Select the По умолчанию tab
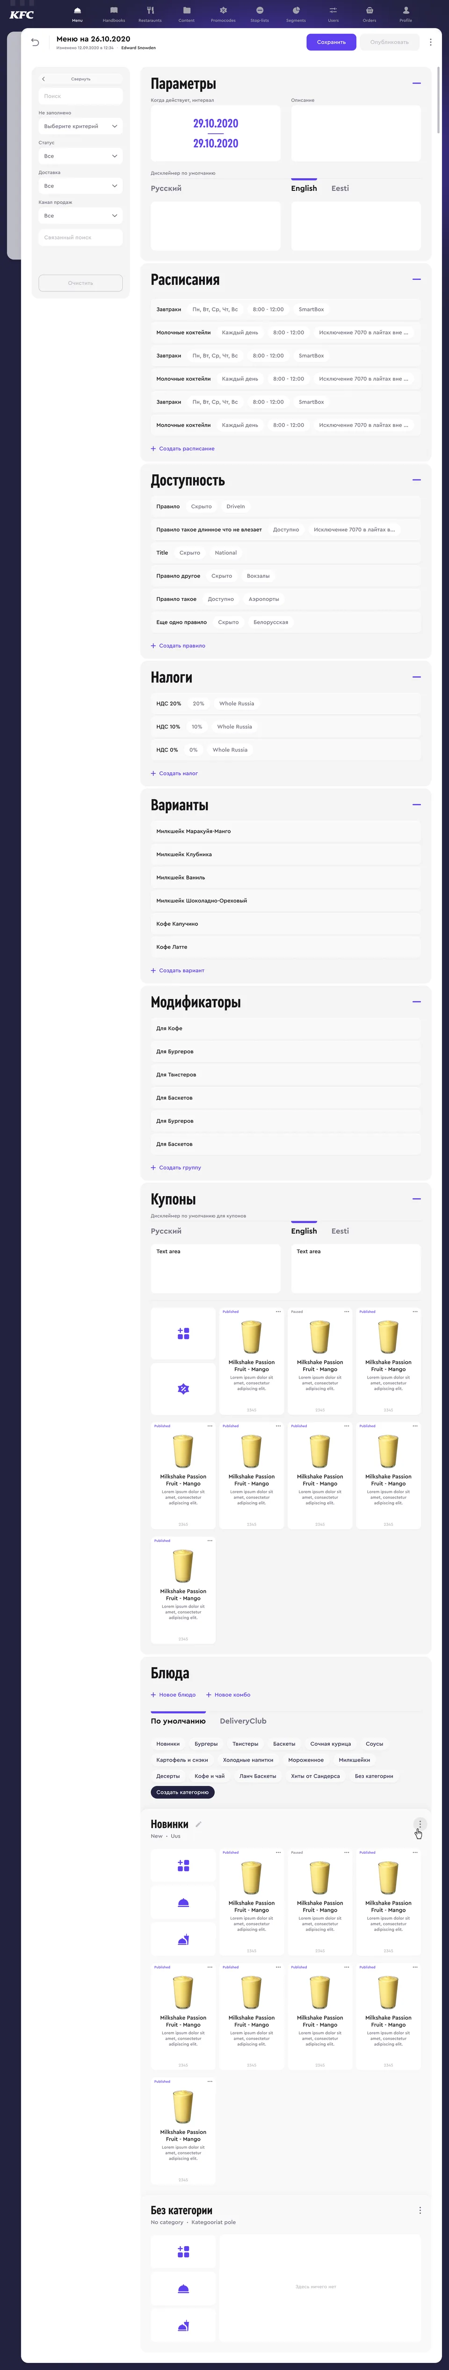Viewport: 449px width, 2370px height. coord(179,1720)
